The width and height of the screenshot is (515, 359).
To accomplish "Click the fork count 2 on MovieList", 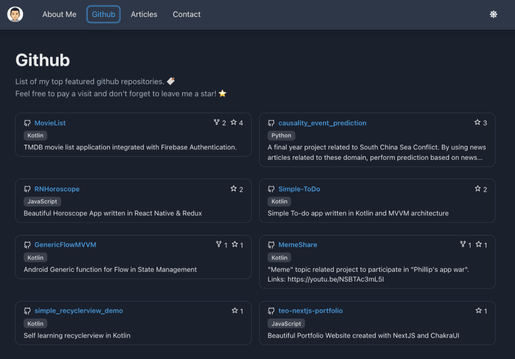I will [224, 123].
